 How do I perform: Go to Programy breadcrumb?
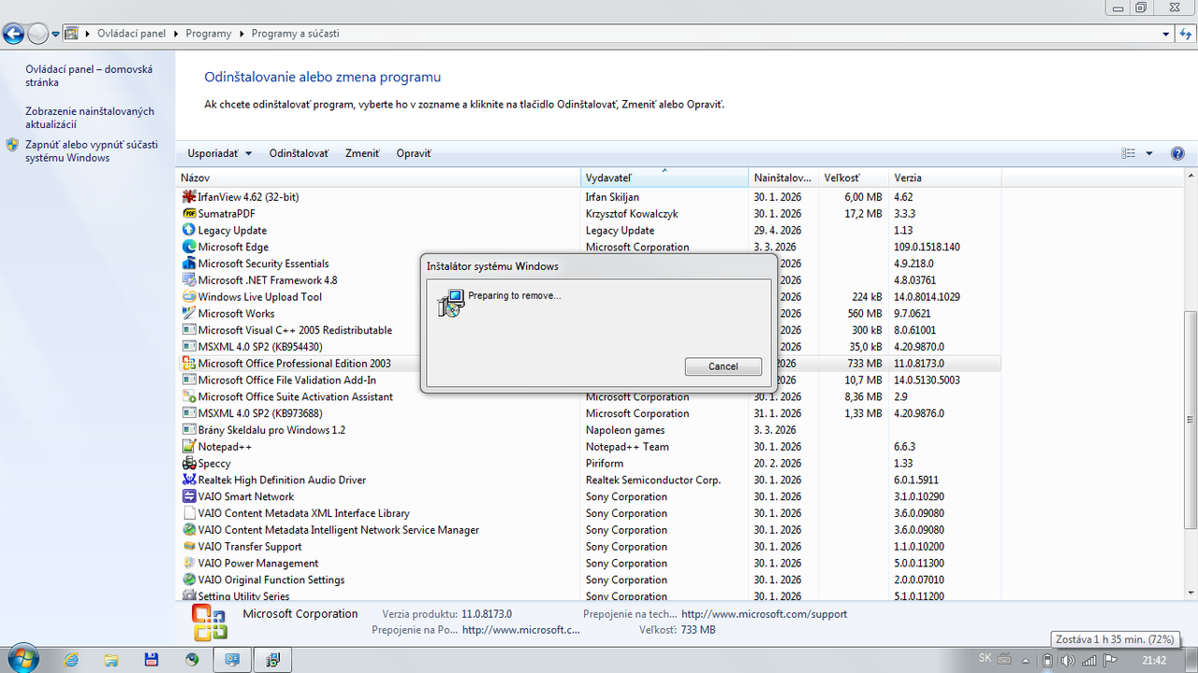click(x=209, y=34)
